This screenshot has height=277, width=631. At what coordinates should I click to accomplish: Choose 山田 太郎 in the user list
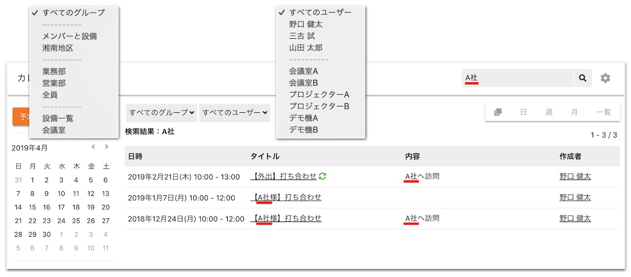pyautogui.click(x=306, y=47)
